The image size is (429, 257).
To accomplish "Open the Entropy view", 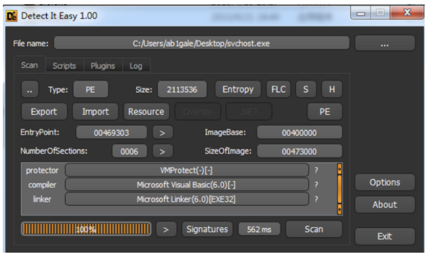I will pyautogui.click(x=238, y=89).
